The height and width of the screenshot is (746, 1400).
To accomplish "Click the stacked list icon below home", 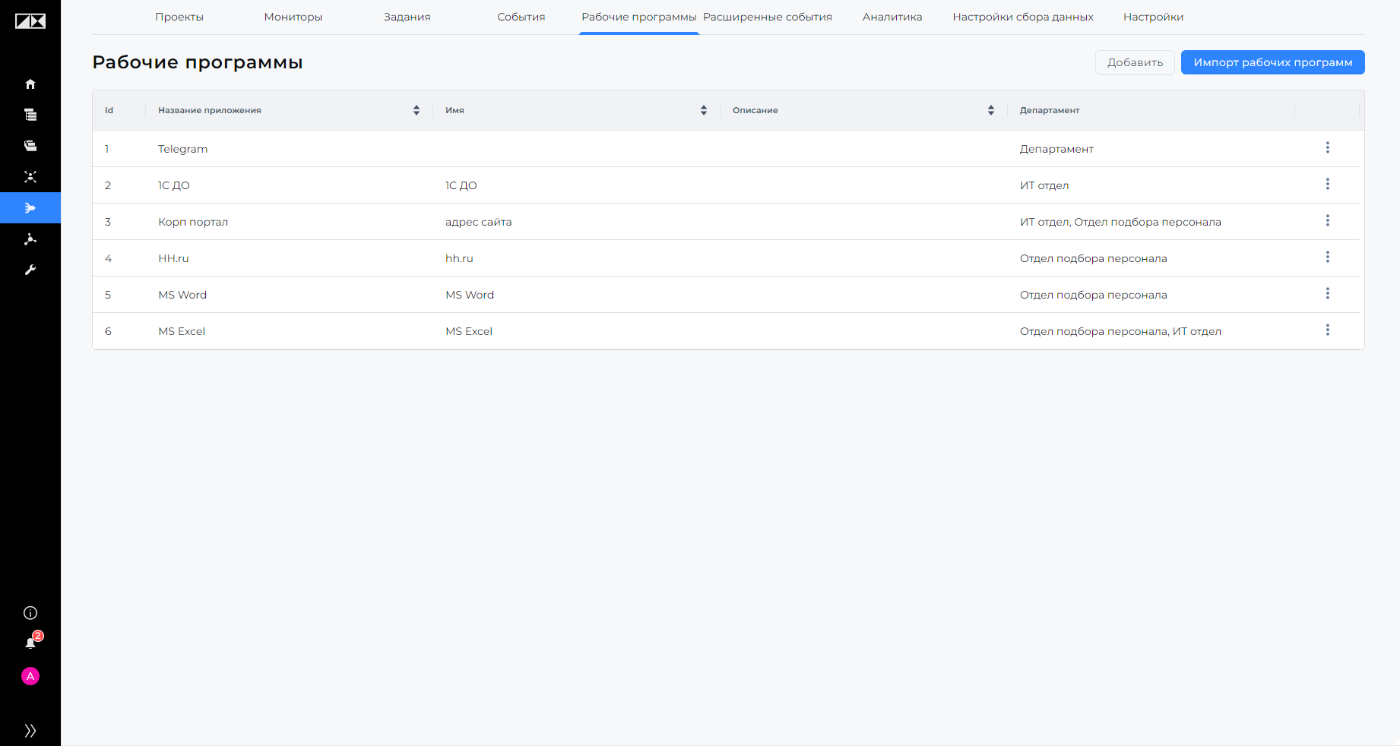I will pyautogui.click(x=30, y=115).
